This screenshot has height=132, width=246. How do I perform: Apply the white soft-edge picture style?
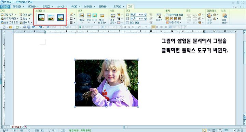click(x=51, y=17)
